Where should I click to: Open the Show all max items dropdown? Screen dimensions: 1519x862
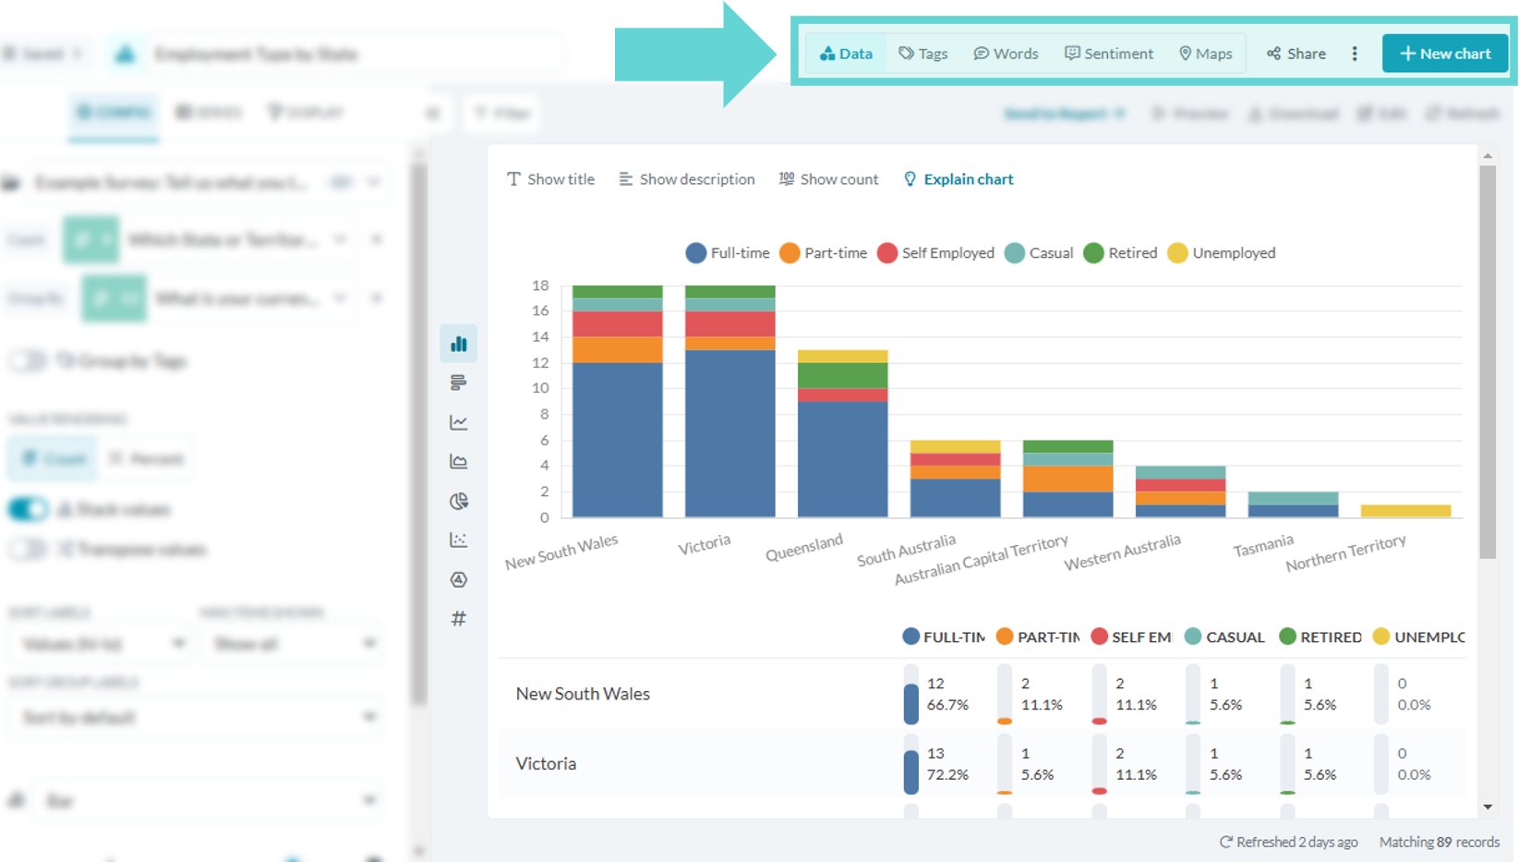click(293, 643)
